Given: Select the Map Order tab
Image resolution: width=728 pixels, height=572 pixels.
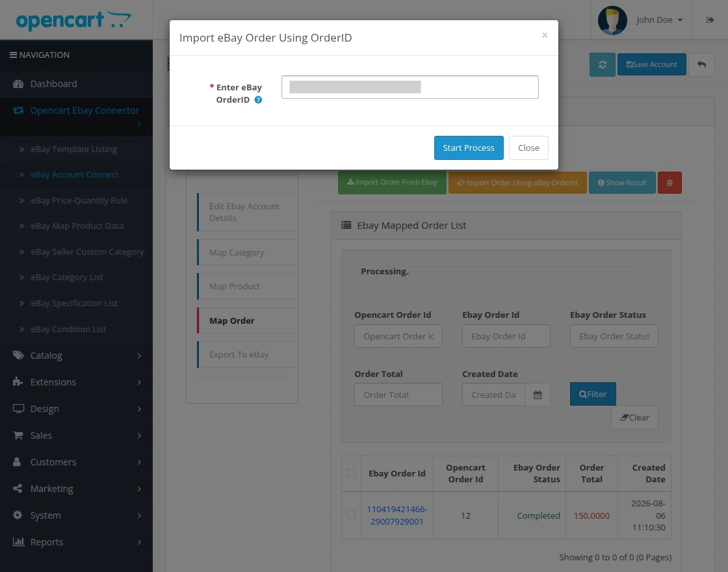Looking at the screenshot, I should point(248,321).
